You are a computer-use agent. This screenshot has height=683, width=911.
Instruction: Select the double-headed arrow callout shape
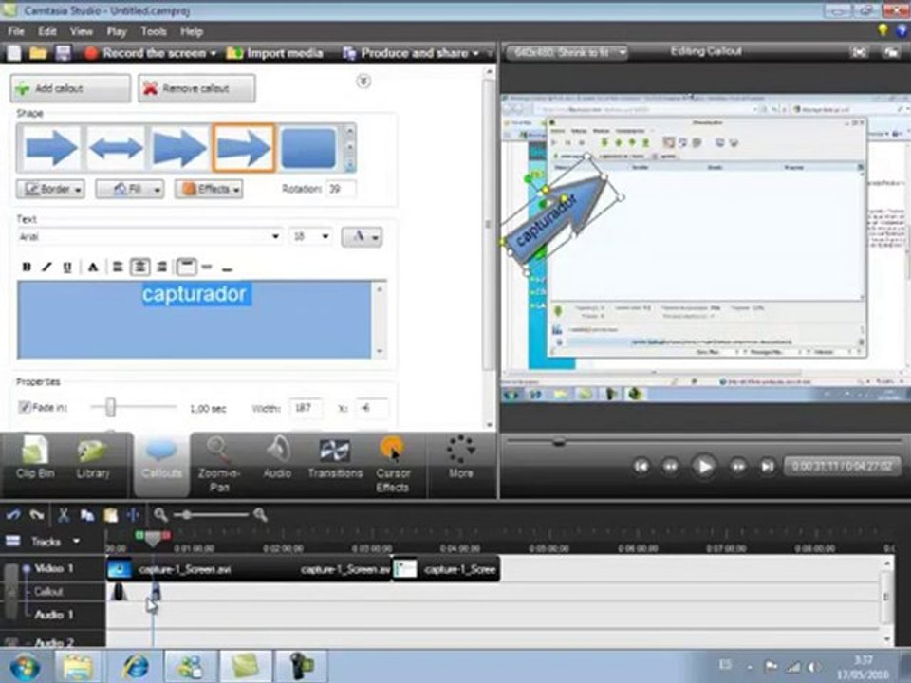coord(116,148)
